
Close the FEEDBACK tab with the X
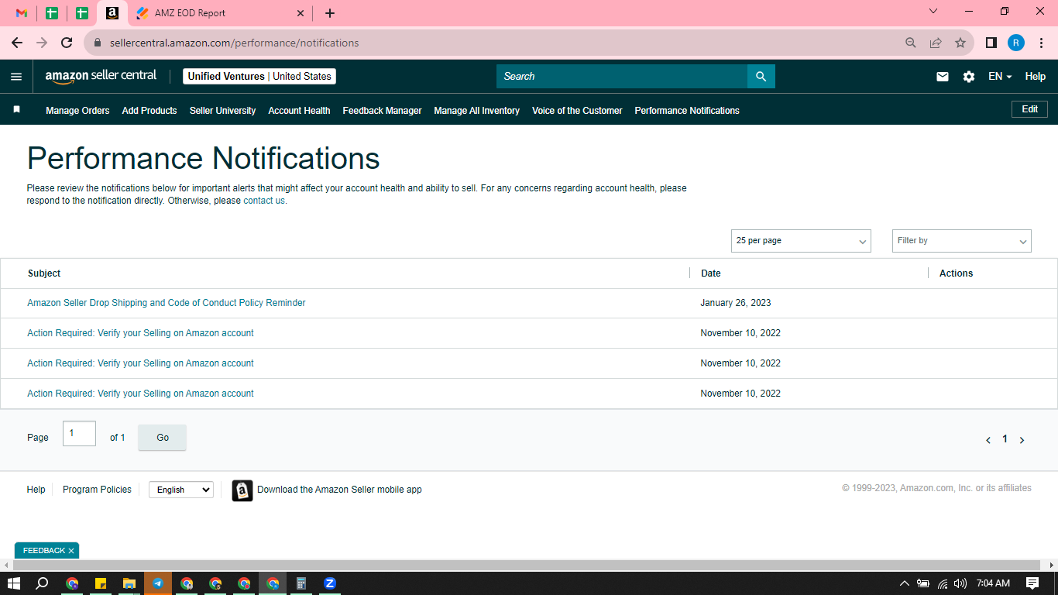[71, 551]
